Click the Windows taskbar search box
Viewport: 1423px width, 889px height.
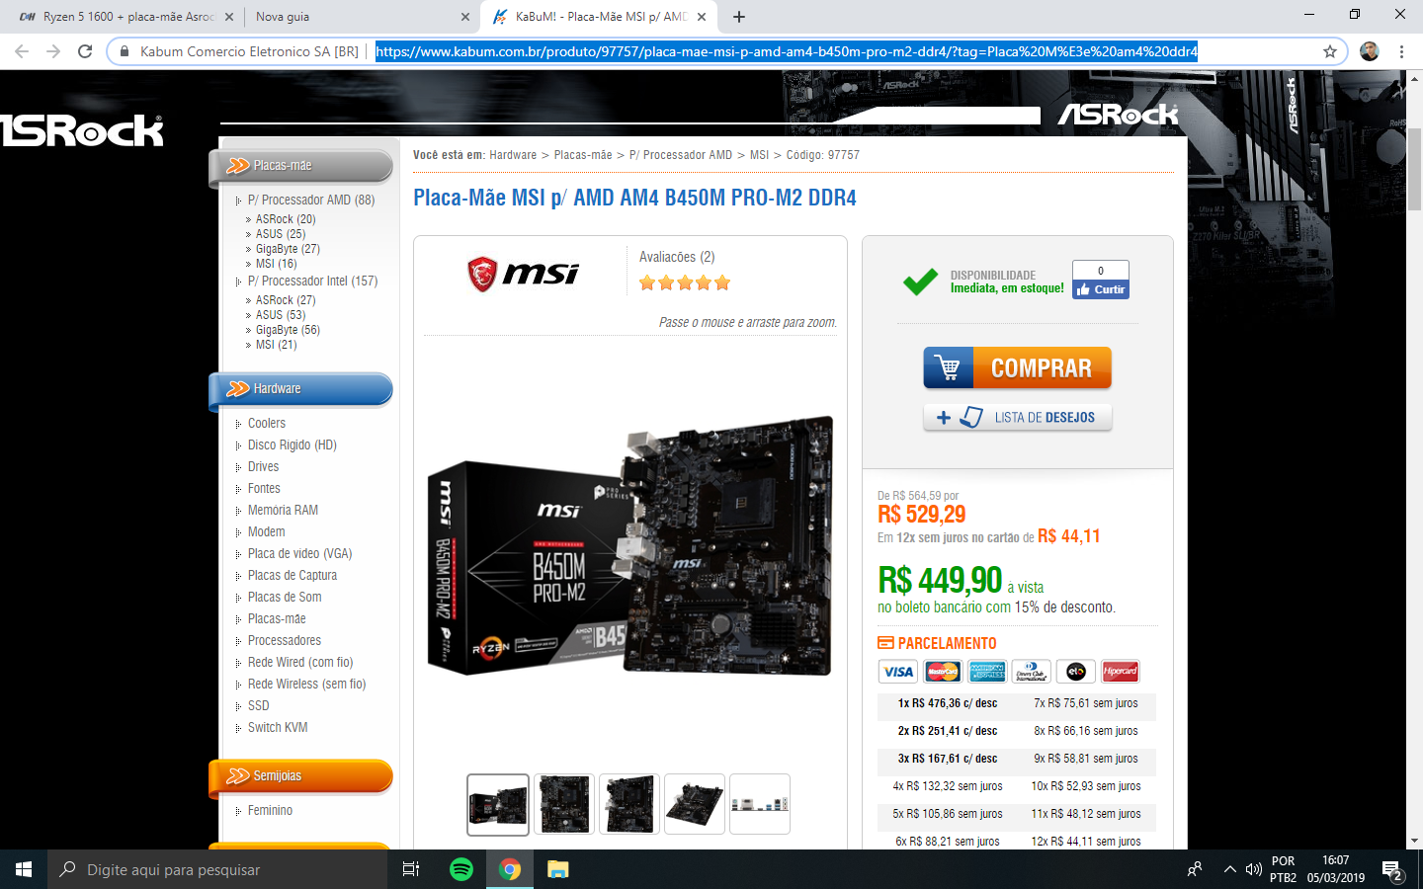(217, 869)
